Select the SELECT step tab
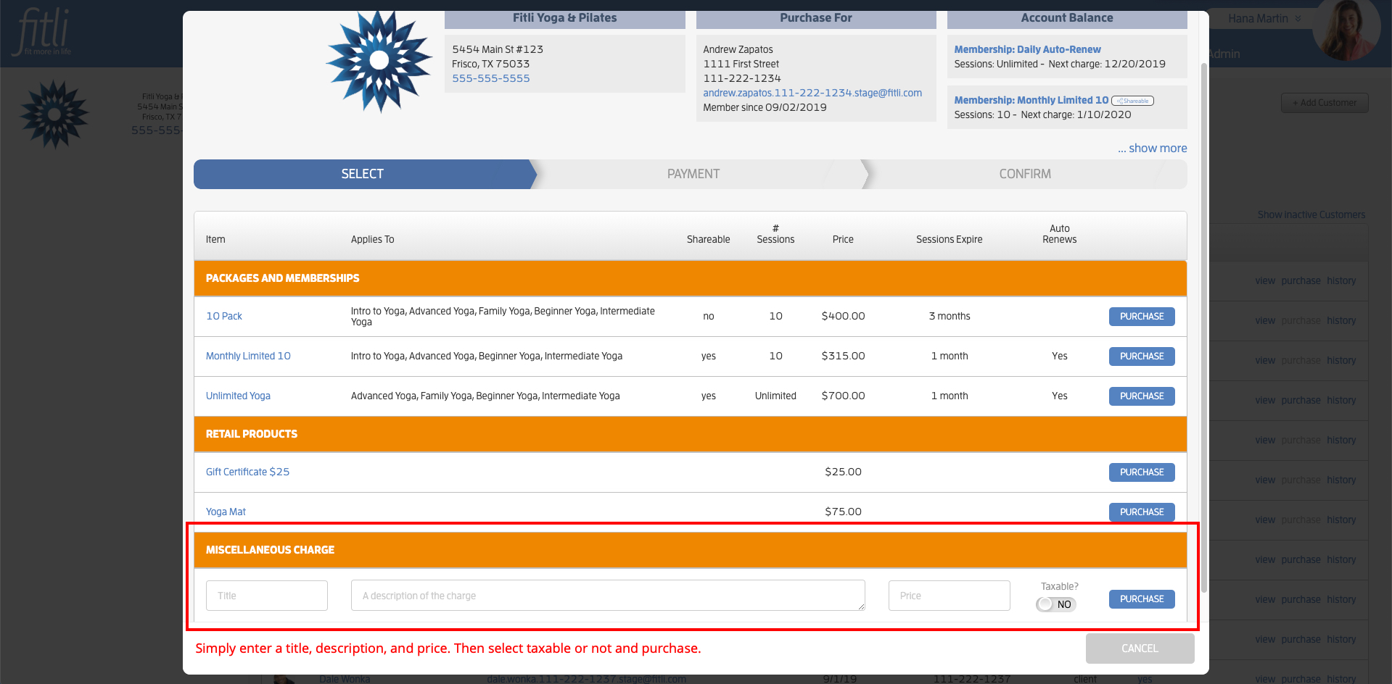Viewport: 1392px width, 684px height. (362, 174)
